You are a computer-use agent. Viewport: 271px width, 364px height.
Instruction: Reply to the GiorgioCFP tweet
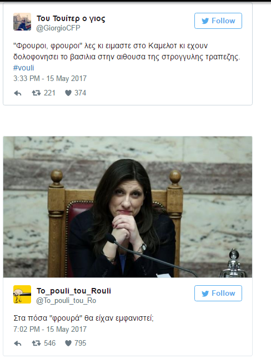(x=18, y=93)
